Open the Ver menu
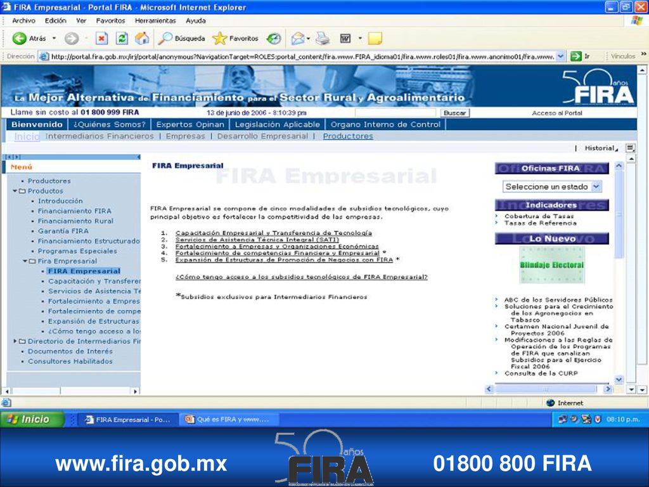The height and width of the screenshot is (487, 649). tap(81, 21)
